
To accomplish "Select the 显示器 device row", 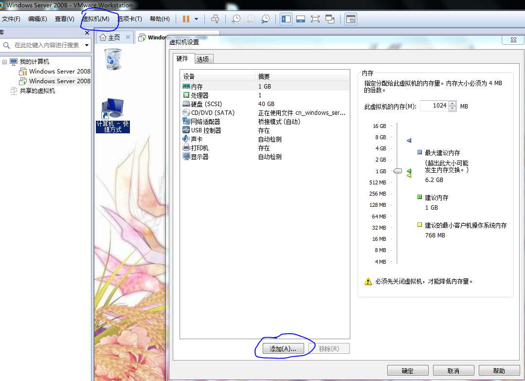I will (265, 157).
